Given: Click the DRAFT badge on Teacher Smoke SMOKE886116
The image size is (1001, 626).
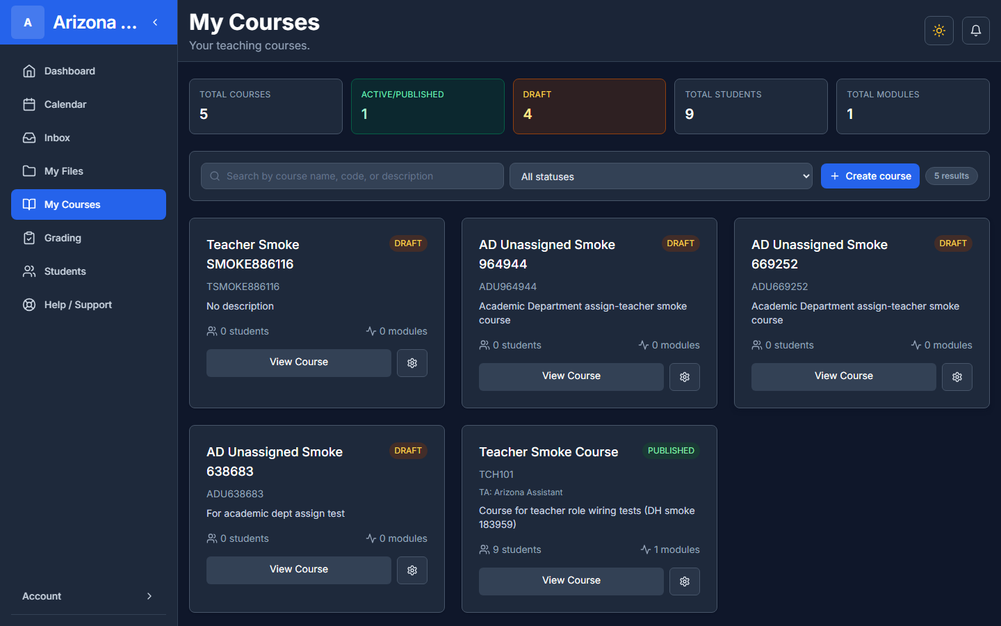Looking at the screenshot, I should coord(408,243).
